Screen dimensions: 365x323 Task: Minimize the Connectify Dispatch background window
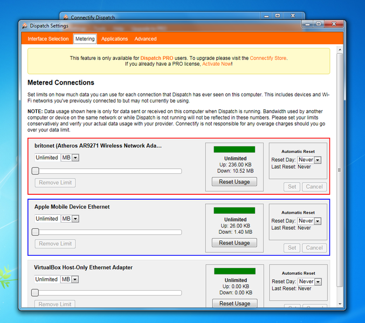[266, 16]
